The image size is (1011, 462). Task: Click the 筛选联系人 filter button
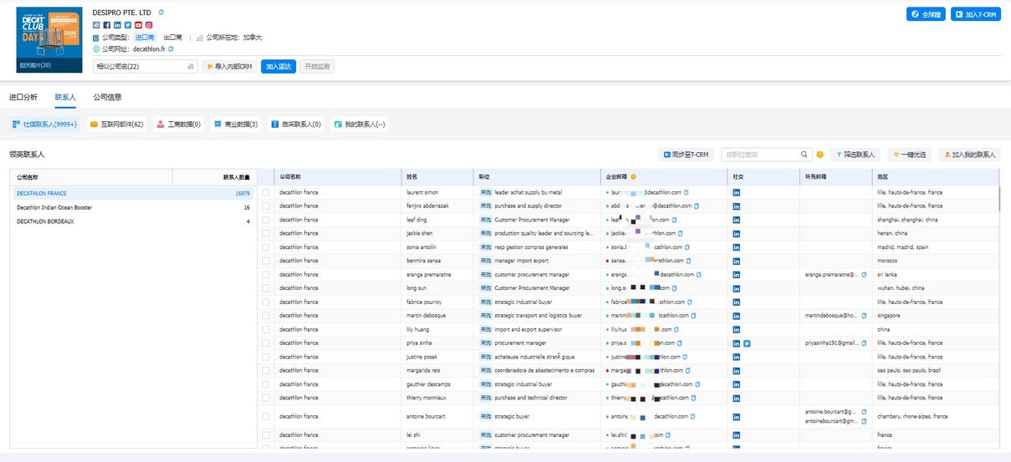855,155
